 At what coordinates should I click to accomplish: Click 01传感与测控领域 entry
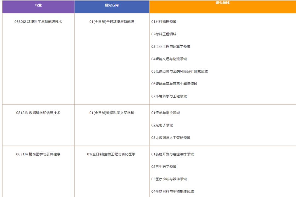[166, 113]
